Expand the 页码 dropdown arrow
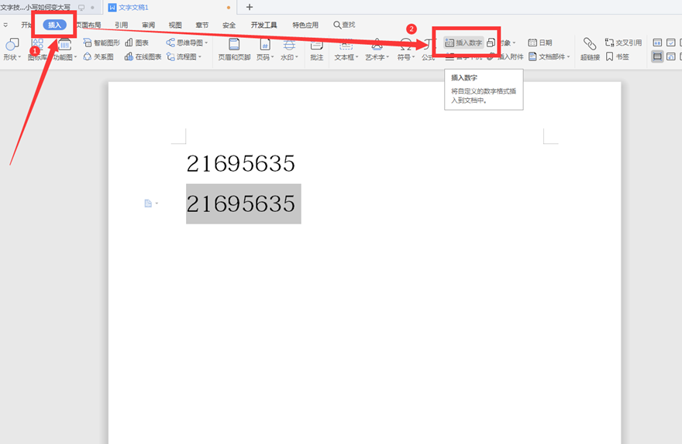682x444 pixels. [272, 57]
